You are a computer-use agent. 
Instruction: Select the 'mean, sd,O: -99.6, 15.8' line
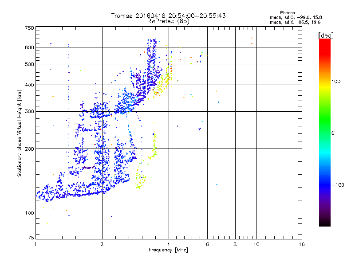(296, 17)
